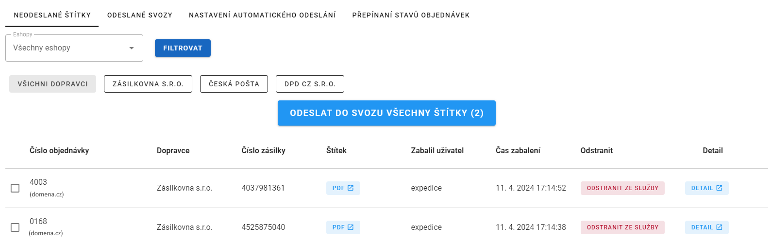This screenshot has height=242, width=772.
Task: Click the Filtrovat button
Action: pos(183,48)
